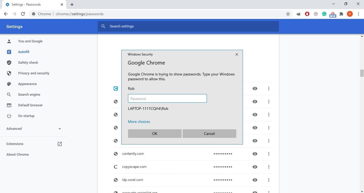Open the Extensions puzzle-piece menu
The height and width of the screenshot is (193, 364).
pos(341,14)
